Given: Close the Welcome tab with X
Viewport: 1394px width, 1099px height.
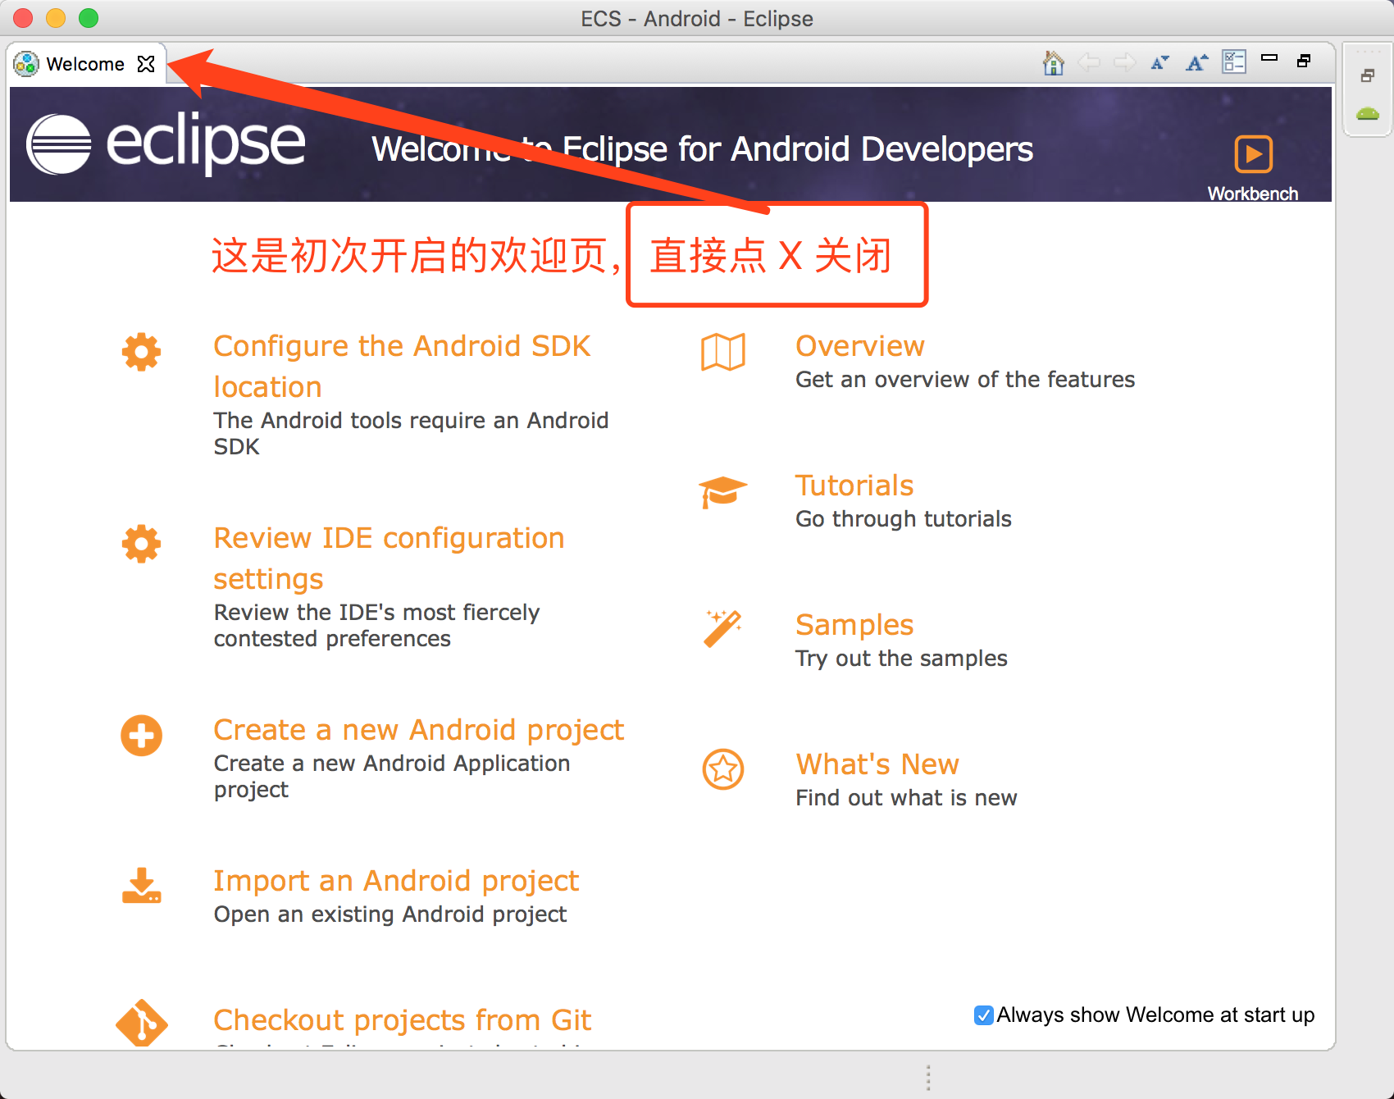Looking at the screenshot, I should (x=146, y=64).
